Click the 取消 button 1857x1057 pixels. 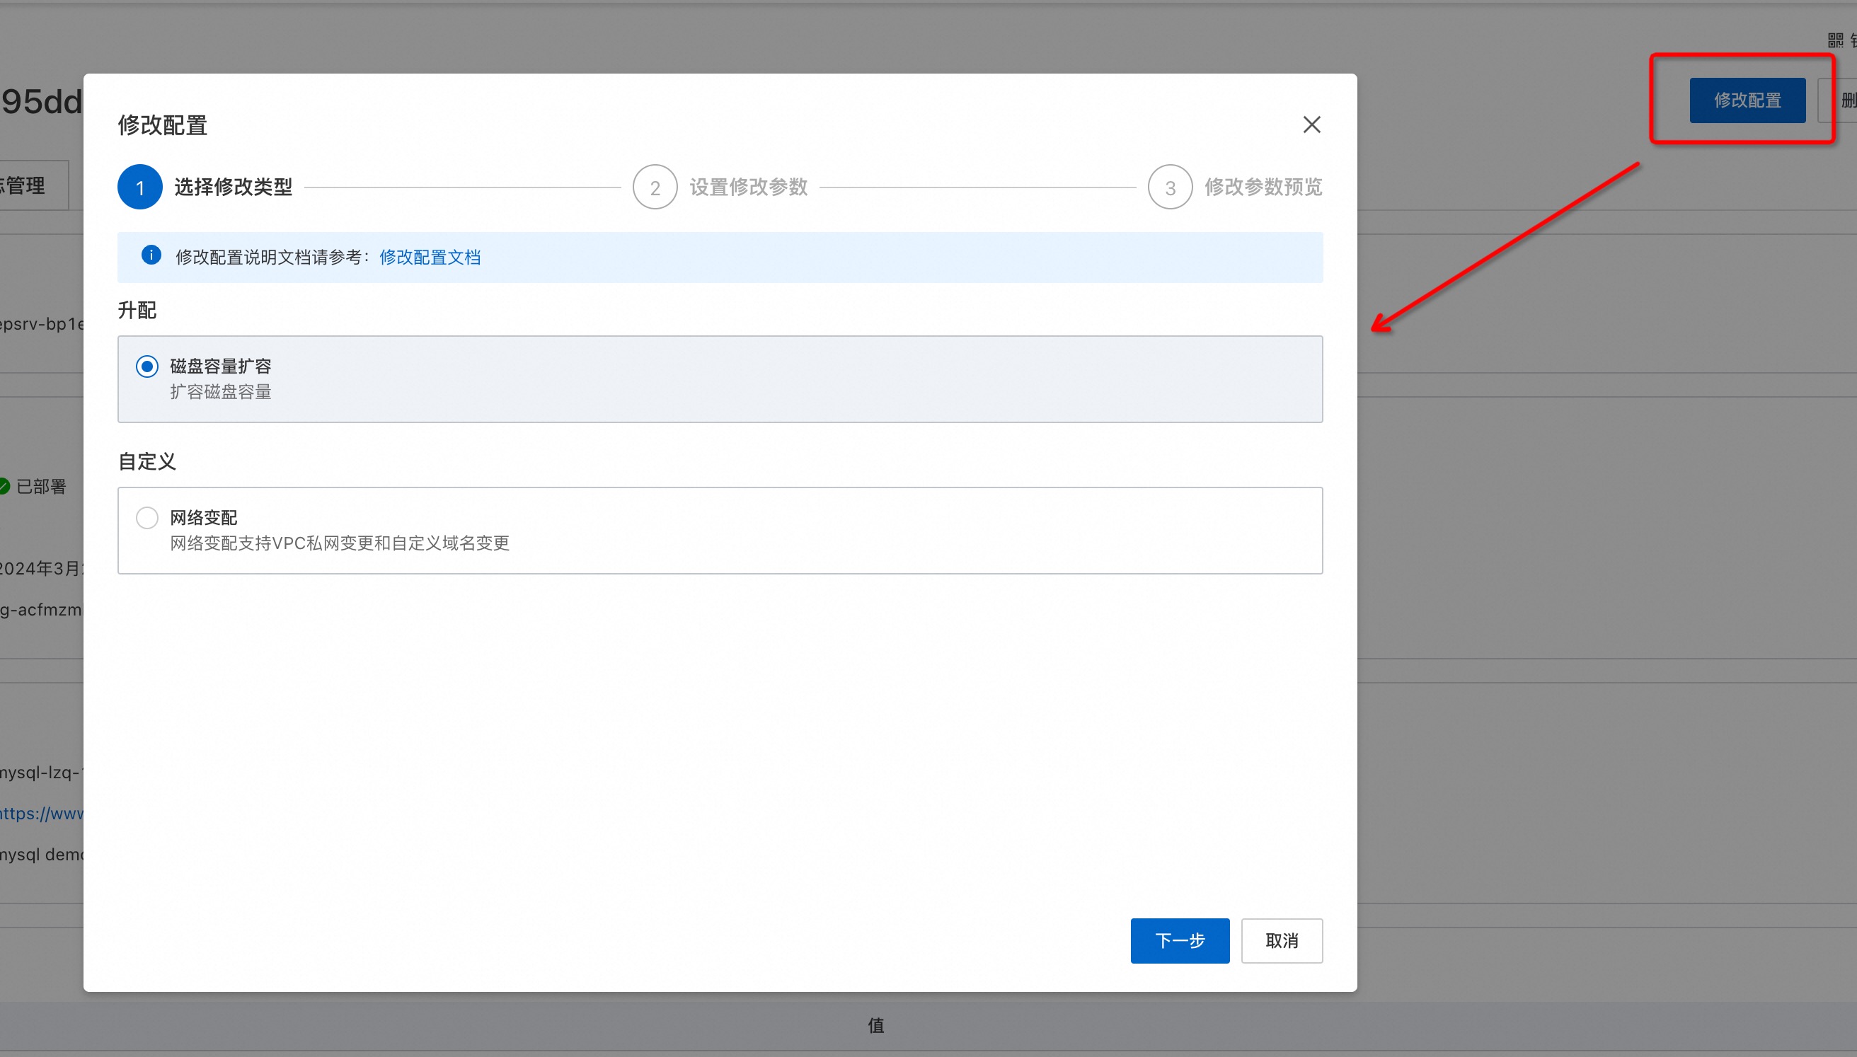1282,941
